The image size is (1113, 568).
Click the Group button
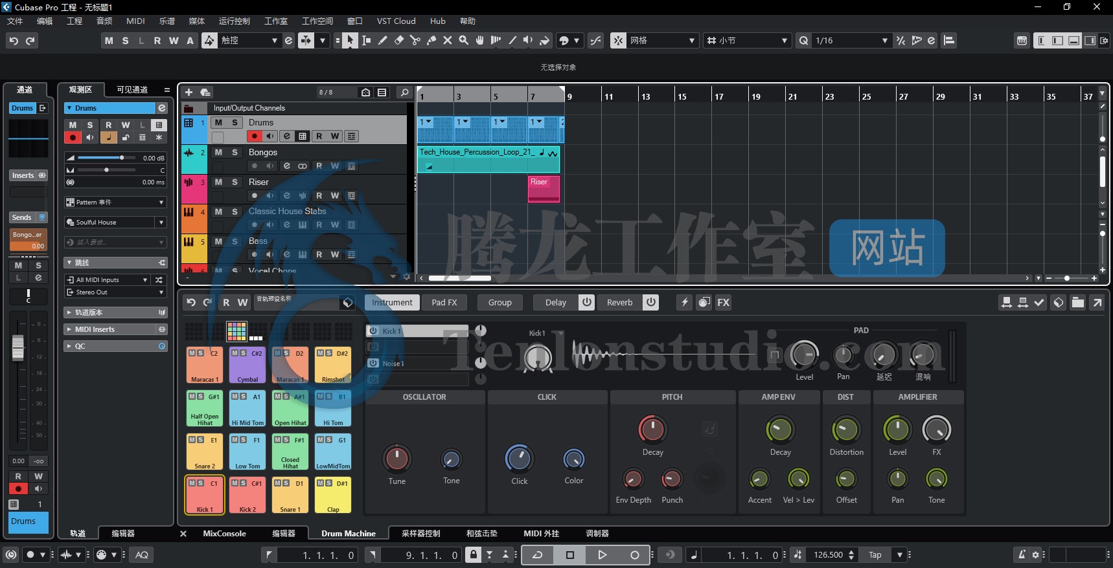point(500,302)
